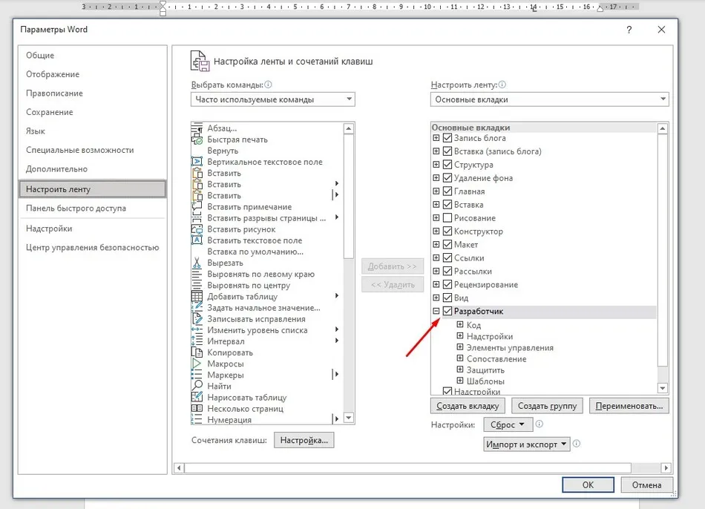
Task: Select the Вертикальное текстовое поле icon
Action: (197, 162)
